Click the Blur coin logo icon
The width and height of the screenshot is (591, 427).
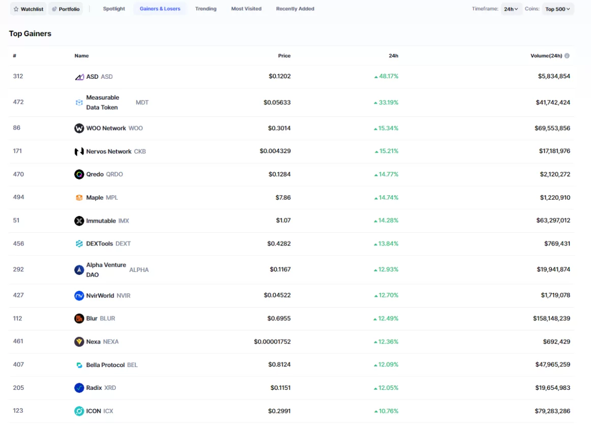coord(79,318)
